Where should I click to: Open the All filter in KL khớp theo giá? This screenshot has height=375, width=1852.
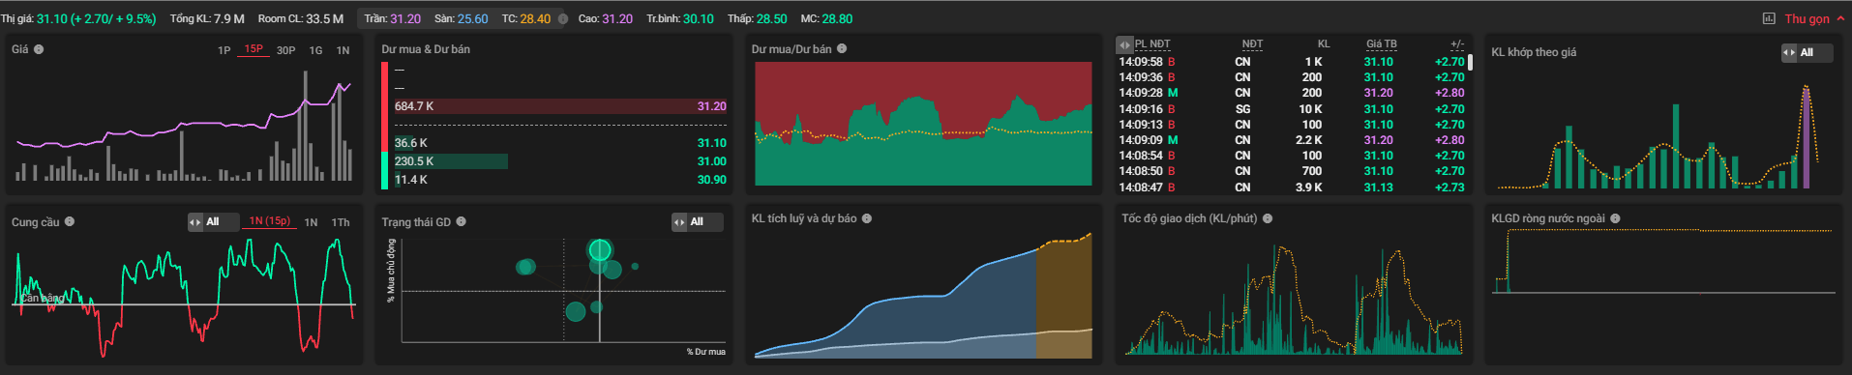click(1807, 52)
